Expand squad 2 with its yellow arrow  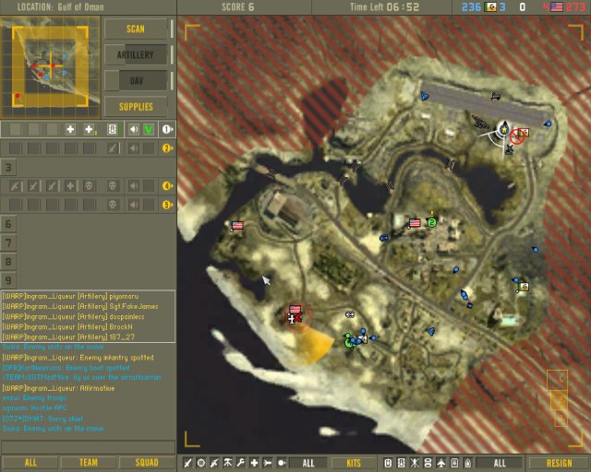[168, 148]
